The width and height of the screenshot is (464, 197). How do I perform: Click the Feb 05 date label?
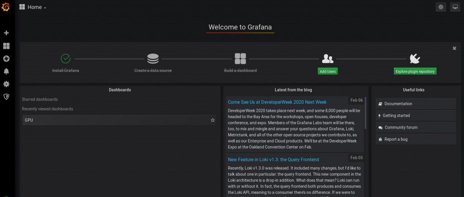[357, 158]
